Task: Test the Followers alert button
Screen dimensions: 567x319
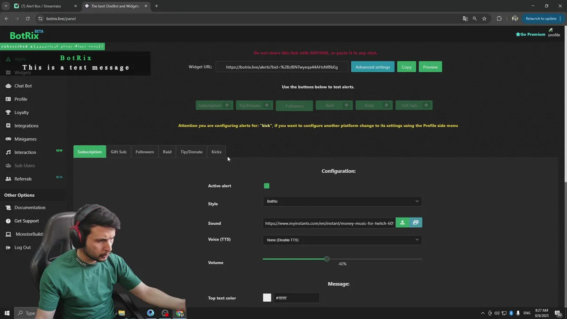Action: pos(294,106)
